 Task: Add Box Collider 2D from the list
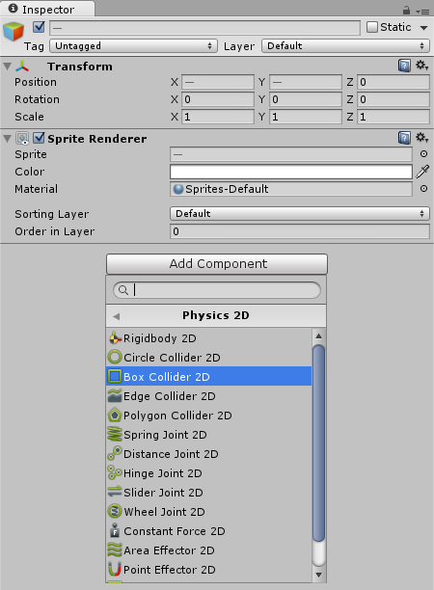tap(209, 376)
